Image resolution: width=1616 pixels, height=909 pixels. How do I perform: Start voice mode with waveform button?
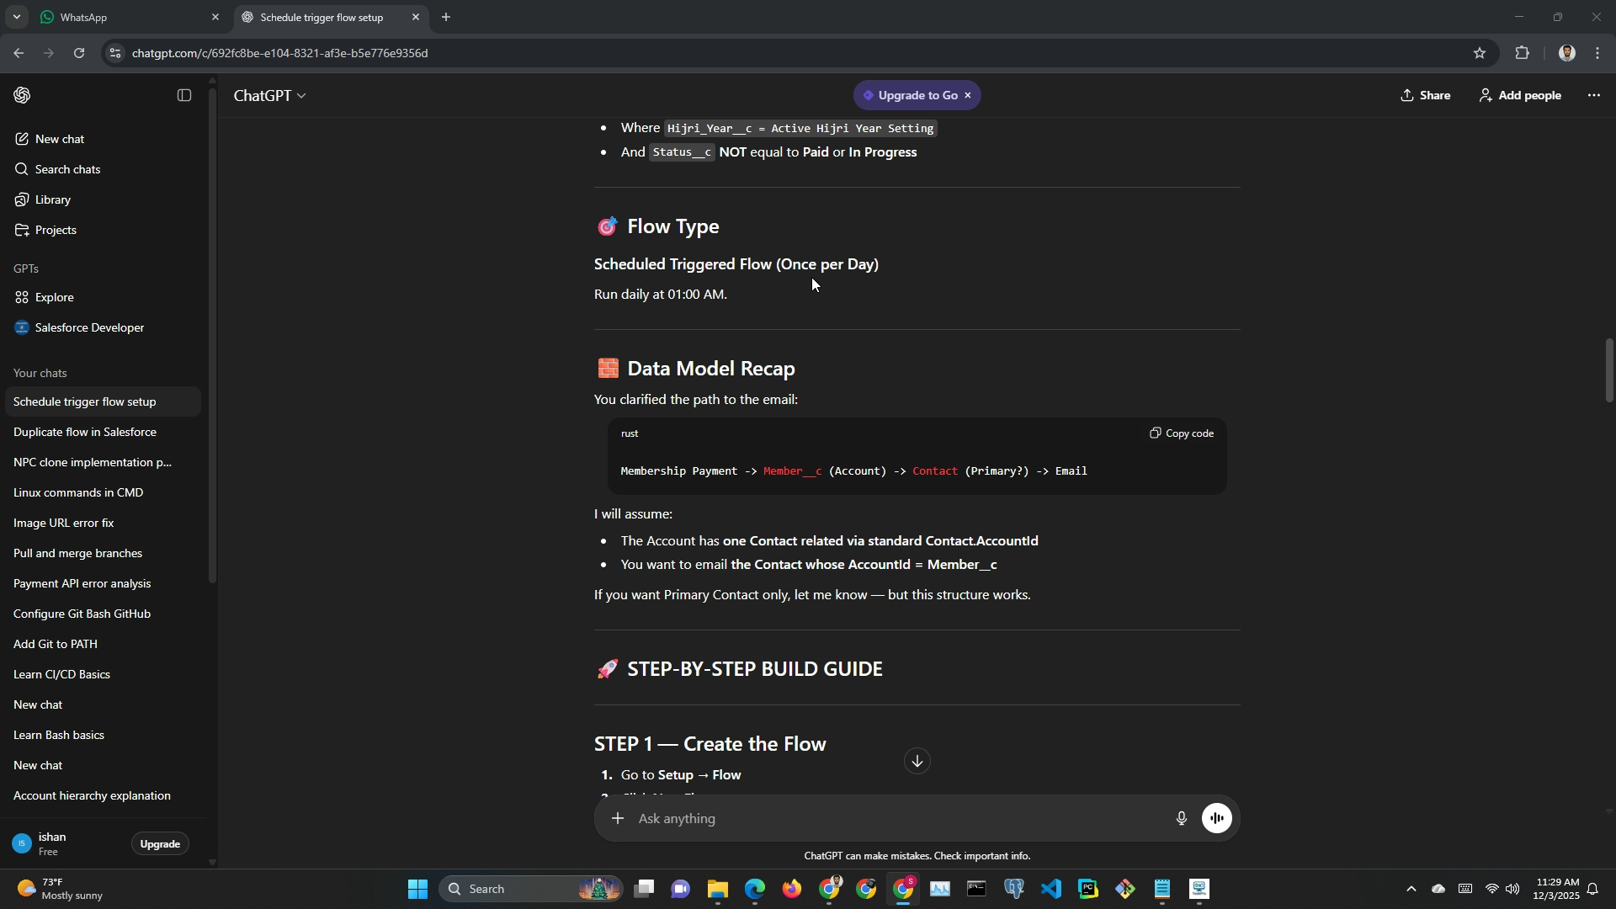pos(1217,818)
